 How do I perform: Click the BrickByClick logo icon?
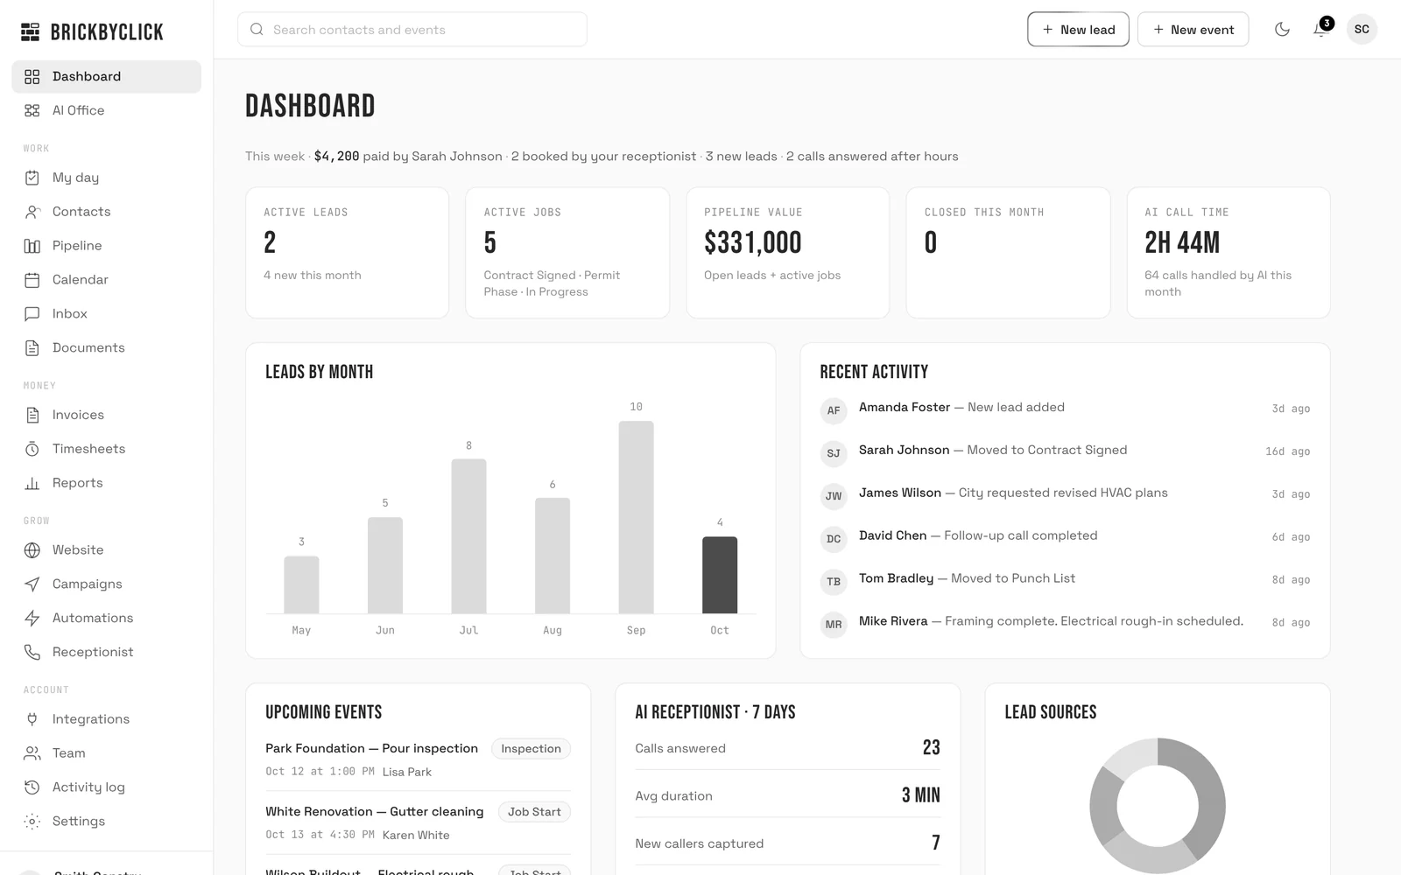[31, 32]
